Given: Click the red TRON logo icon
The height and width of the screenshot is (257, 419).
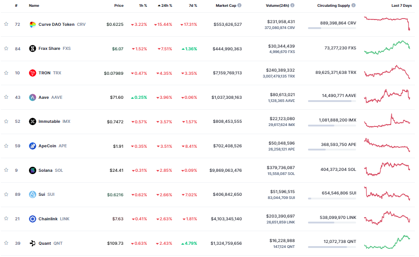Looking at the screenshot, I should [32, 73].
